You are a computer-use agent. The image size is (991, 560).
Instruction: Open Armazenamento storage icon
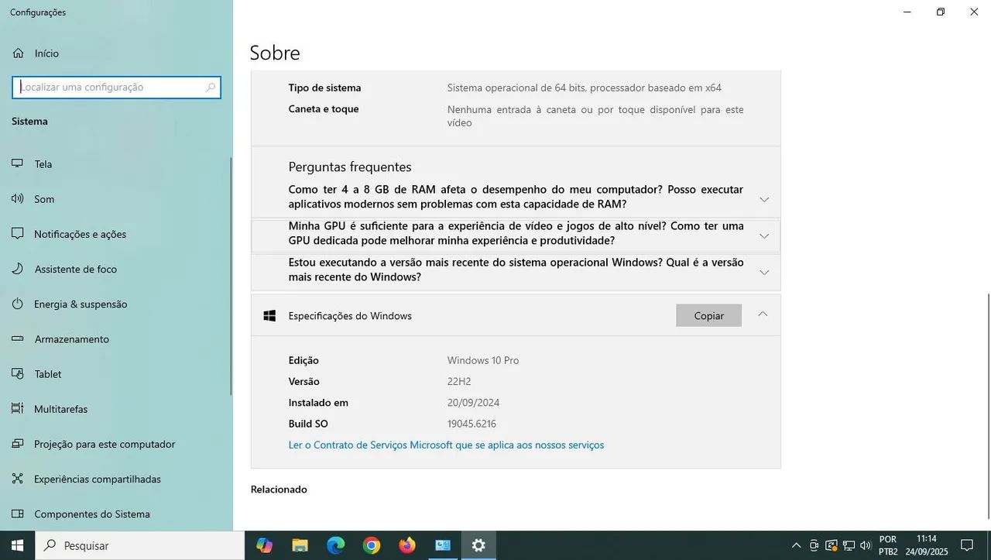pos(18,339)
